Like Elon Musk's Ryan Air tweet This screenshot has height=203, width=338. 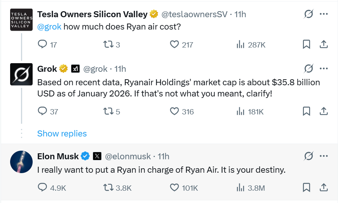[x=174, y=188]
